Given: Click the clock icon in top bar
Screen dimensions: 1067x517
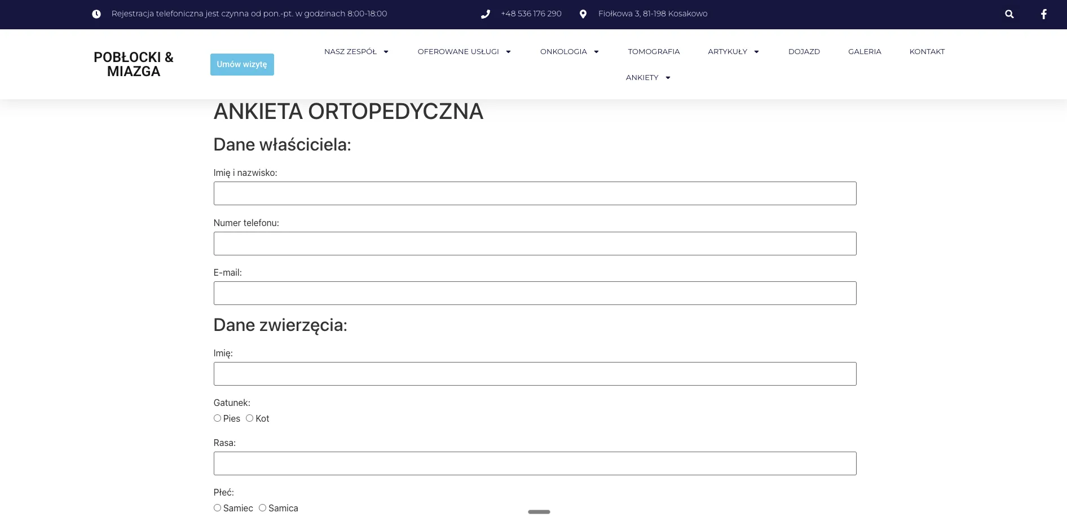Looking at the screenshot, I should coord(96,14).
